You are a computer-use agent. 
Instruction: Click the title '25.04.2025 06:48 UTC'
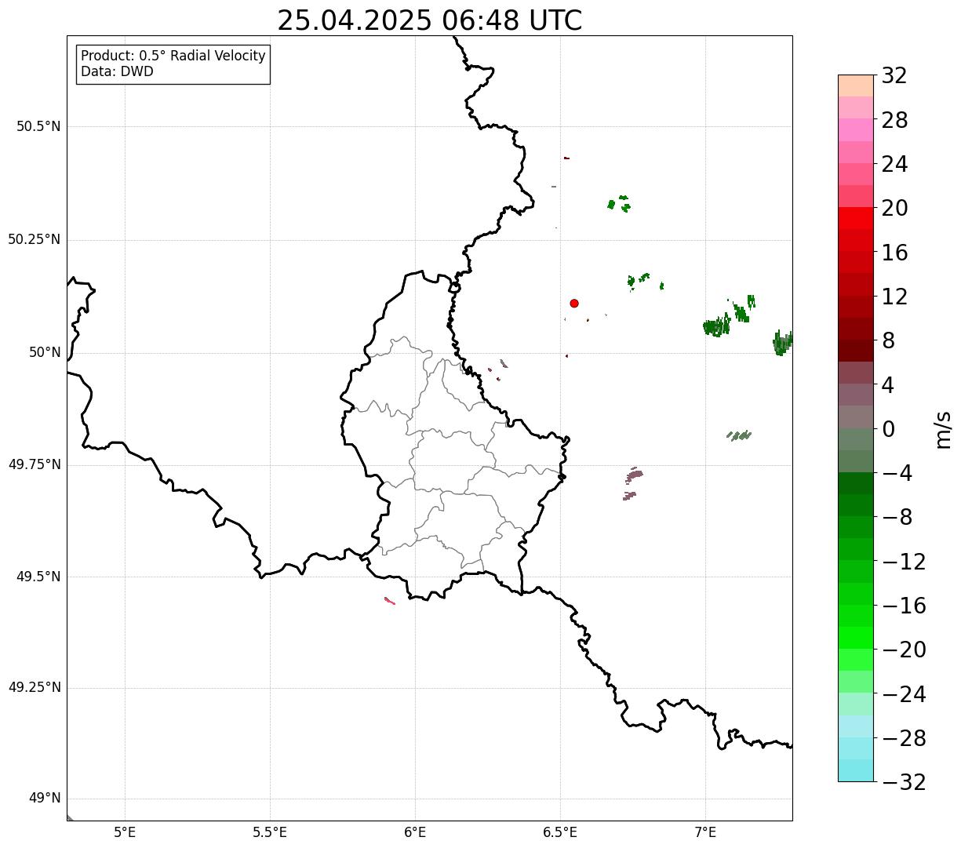[430, 20]
